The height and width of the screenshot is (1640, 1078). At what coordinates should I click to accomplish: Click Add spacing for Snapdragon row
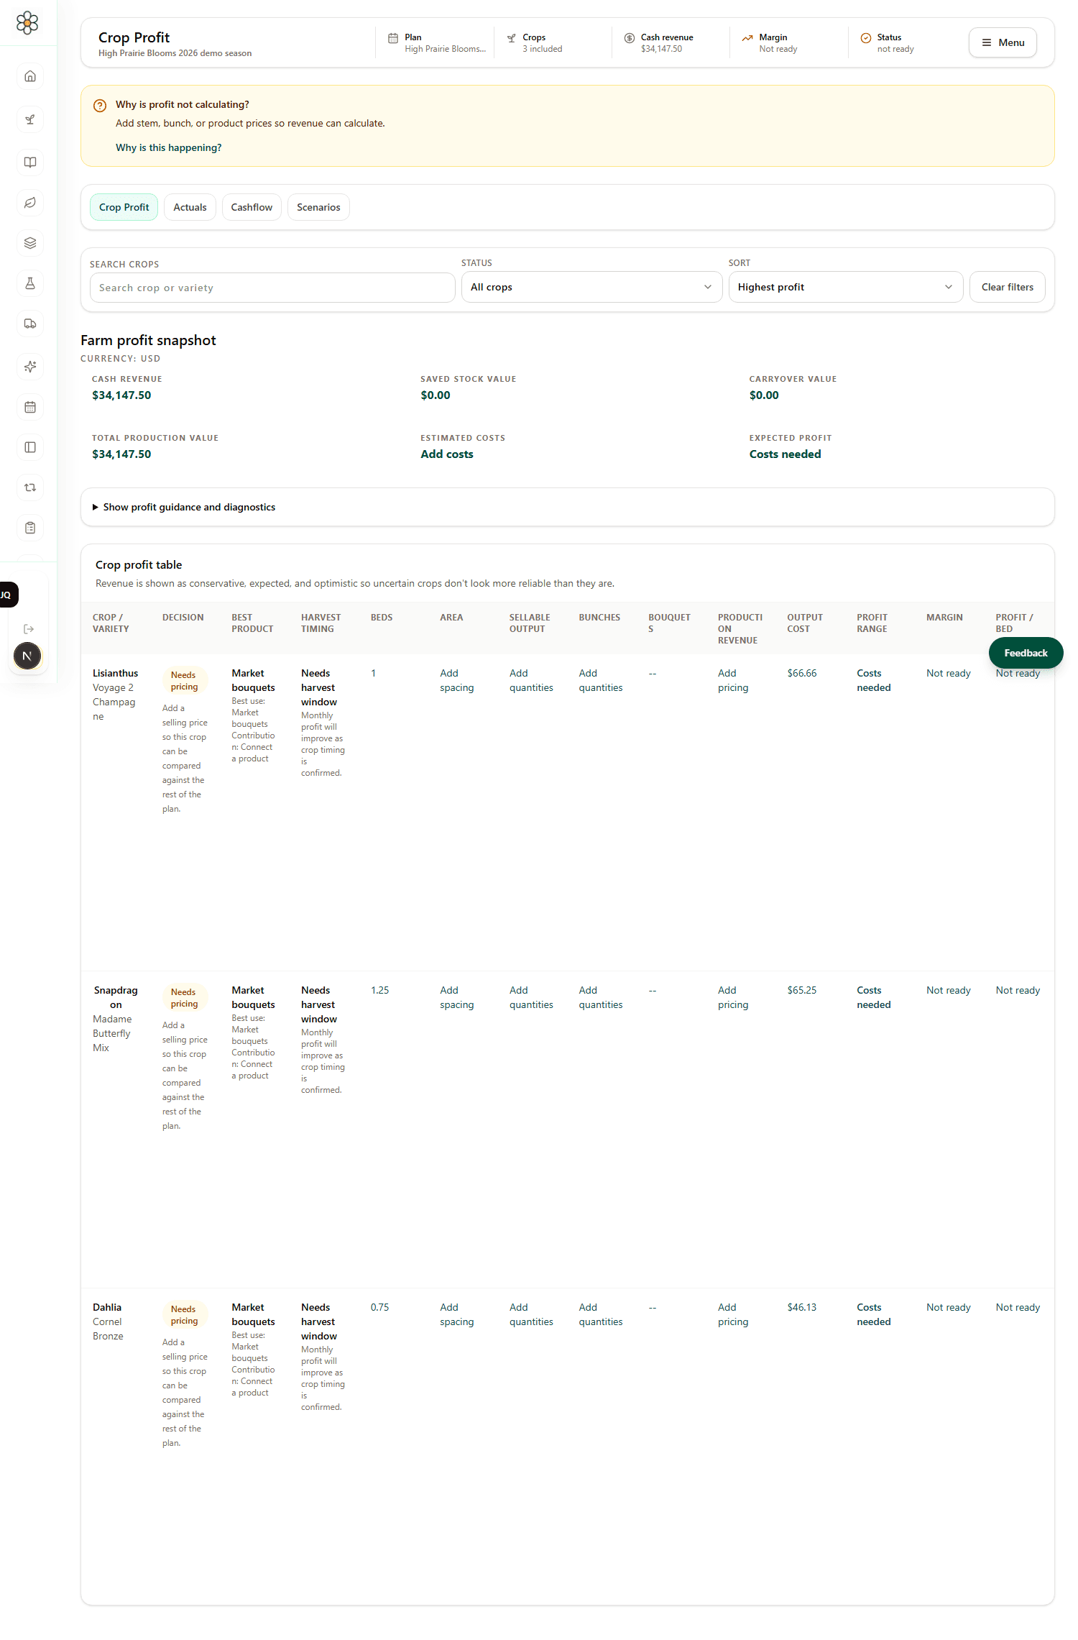pos(457,997)
